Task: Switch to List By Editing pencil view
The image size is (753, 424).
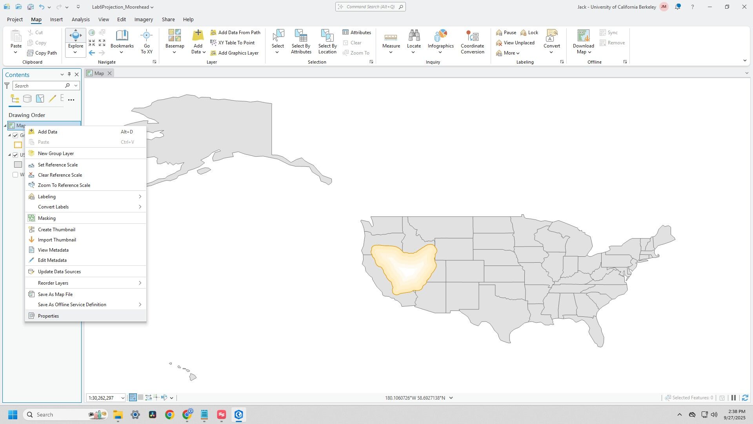Action: click(x=52, y=99)
